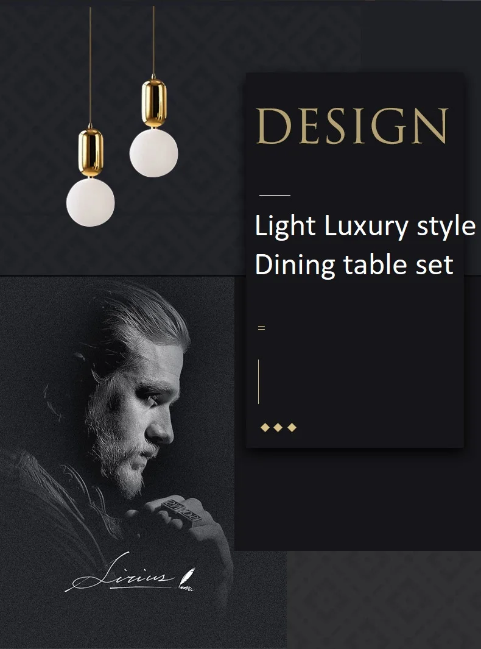
Task: Click the short white line above Light Luxury
Action: [275, 195]
